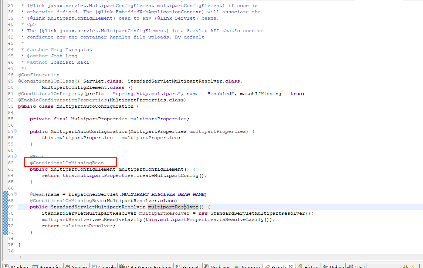Screen dimensions: 423x268
Task: Switch to the Search tab
Action: (276, 266)
